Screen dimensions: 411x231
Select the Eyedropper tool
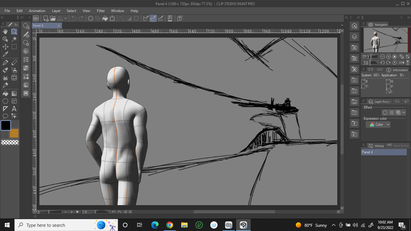point(5,54)
